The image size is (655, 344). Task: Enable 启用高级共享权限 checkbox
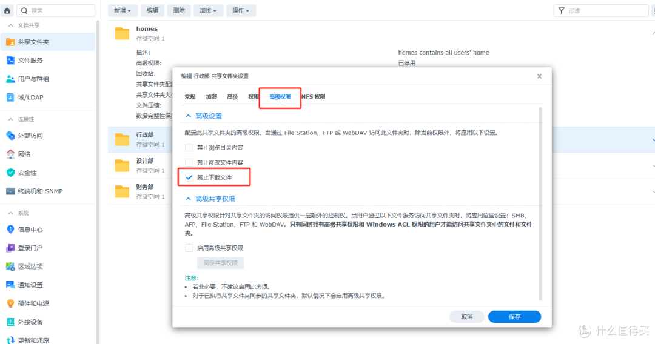click(x=189, y=248)
